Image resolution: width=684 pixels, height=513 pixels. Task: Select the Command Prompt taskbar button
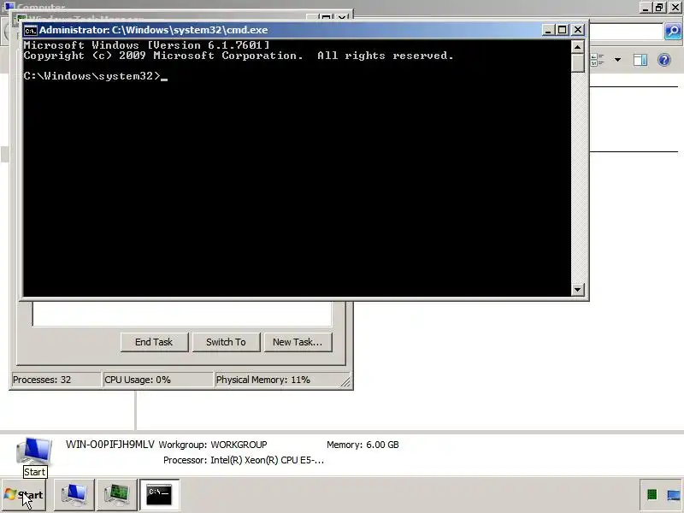(159, 495)
